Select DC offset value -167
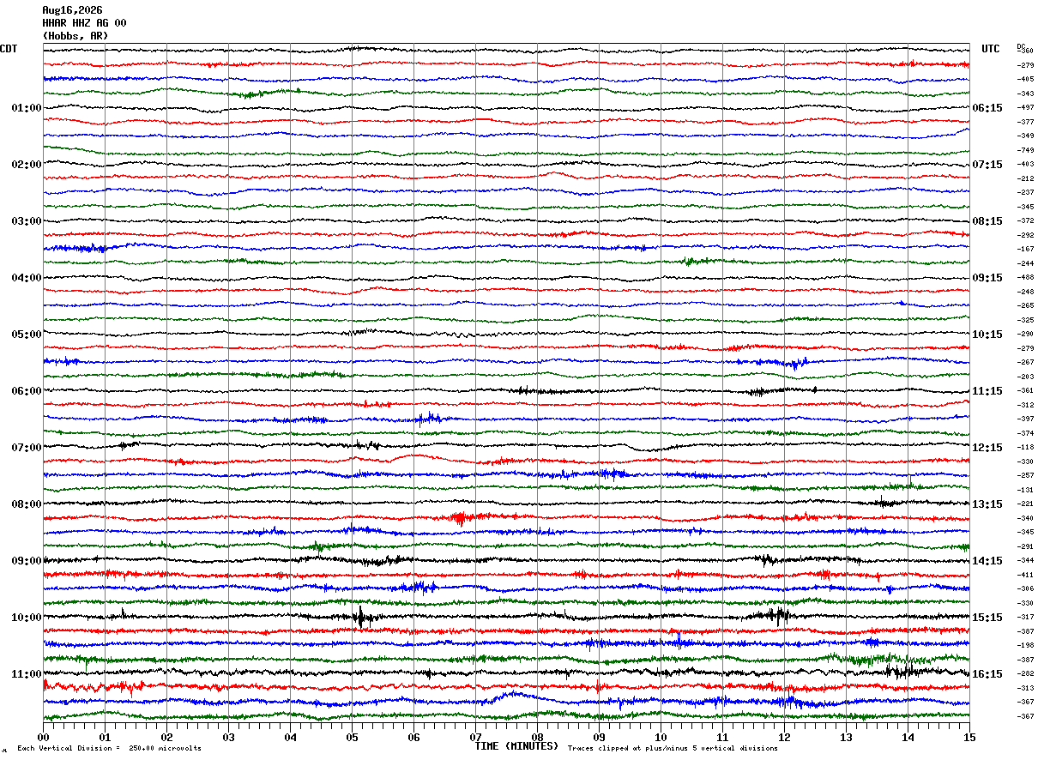Viewport: 1038px width, 760px height. 1025,250
